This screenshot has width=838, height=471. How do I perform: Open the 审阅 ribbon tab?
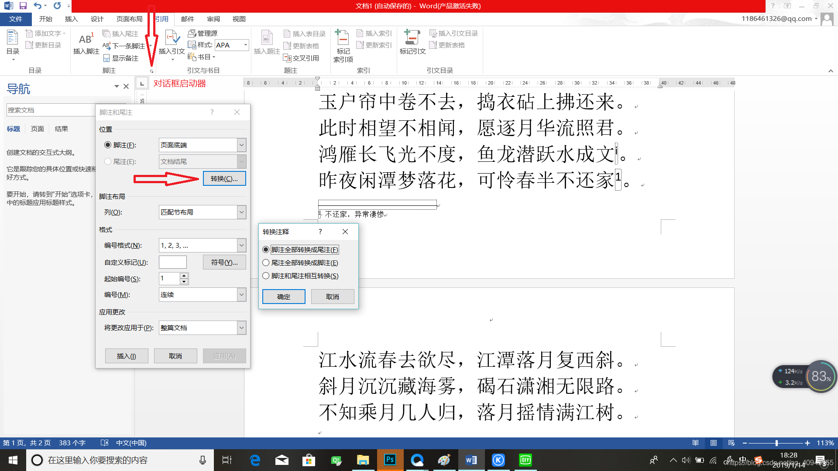(x=213, y=19)
